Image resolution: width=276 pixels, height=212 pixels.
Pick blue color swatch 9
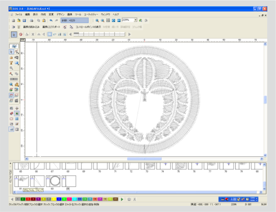(x=59, y=199)
